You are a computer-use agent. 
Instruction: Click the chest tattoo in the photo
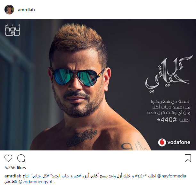coord(81,138)
